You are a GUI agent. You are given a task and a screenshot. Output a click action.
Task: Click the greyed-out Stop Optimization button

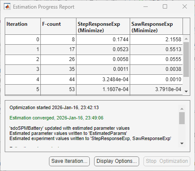167,161
